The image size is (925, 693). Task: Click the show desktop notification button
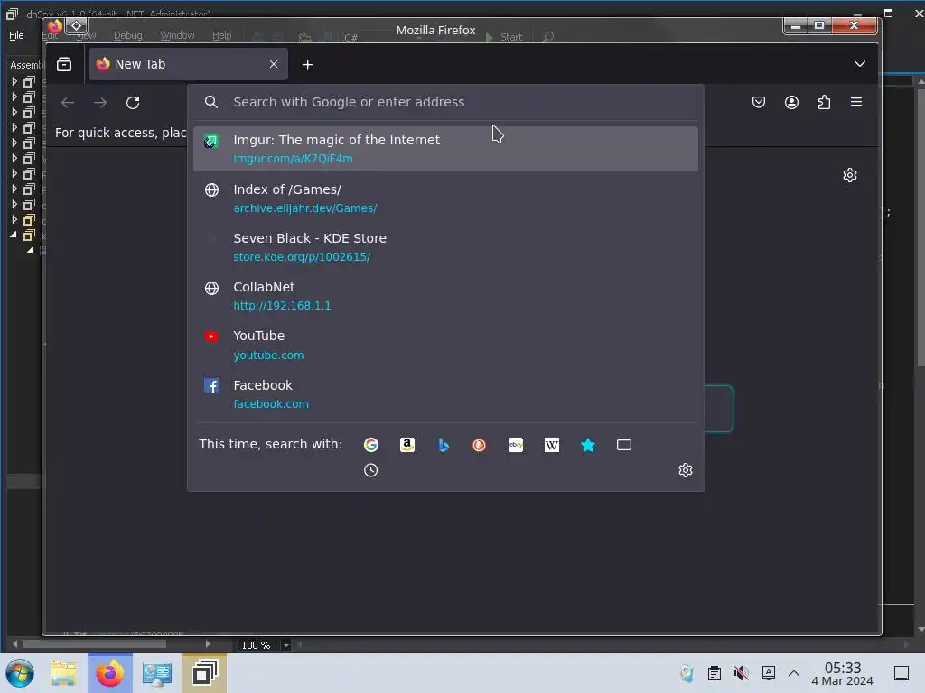tap(902, 673)
